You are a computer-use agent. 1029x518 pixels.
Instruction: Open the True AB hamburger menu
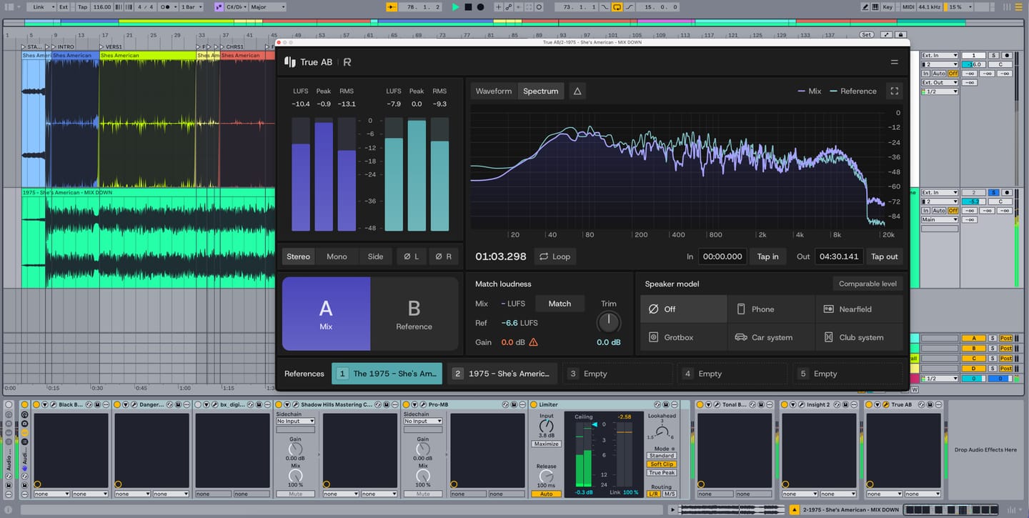coord(894,62)
